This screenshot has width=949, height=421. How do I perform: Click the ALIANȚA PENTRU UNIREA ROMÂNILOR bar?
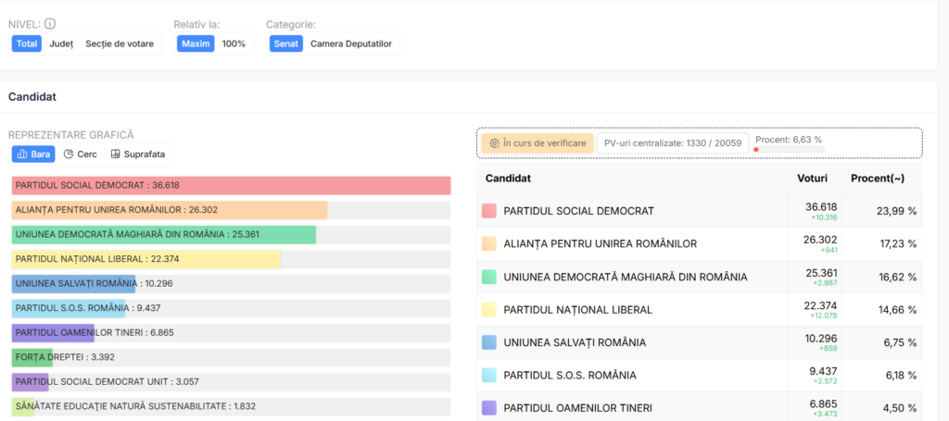point(170,210)
